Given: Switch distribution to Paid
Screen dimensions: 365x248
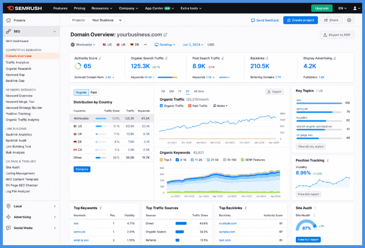Looking at the screenshot, I should pyautogui.click(x=94, y=92).
